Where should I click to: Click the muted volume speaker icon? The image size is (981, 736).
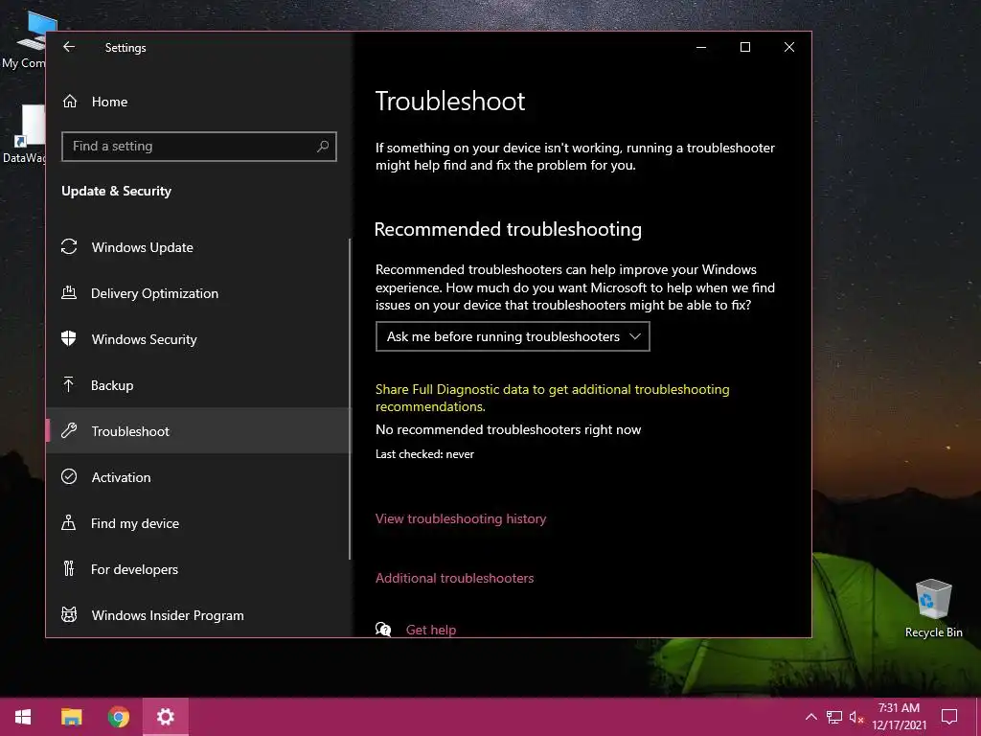(856, 717)
